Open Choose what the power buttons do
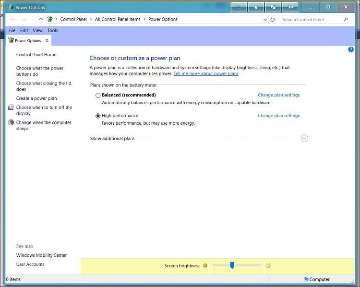360x287 pixels. (x=40, y=71)
